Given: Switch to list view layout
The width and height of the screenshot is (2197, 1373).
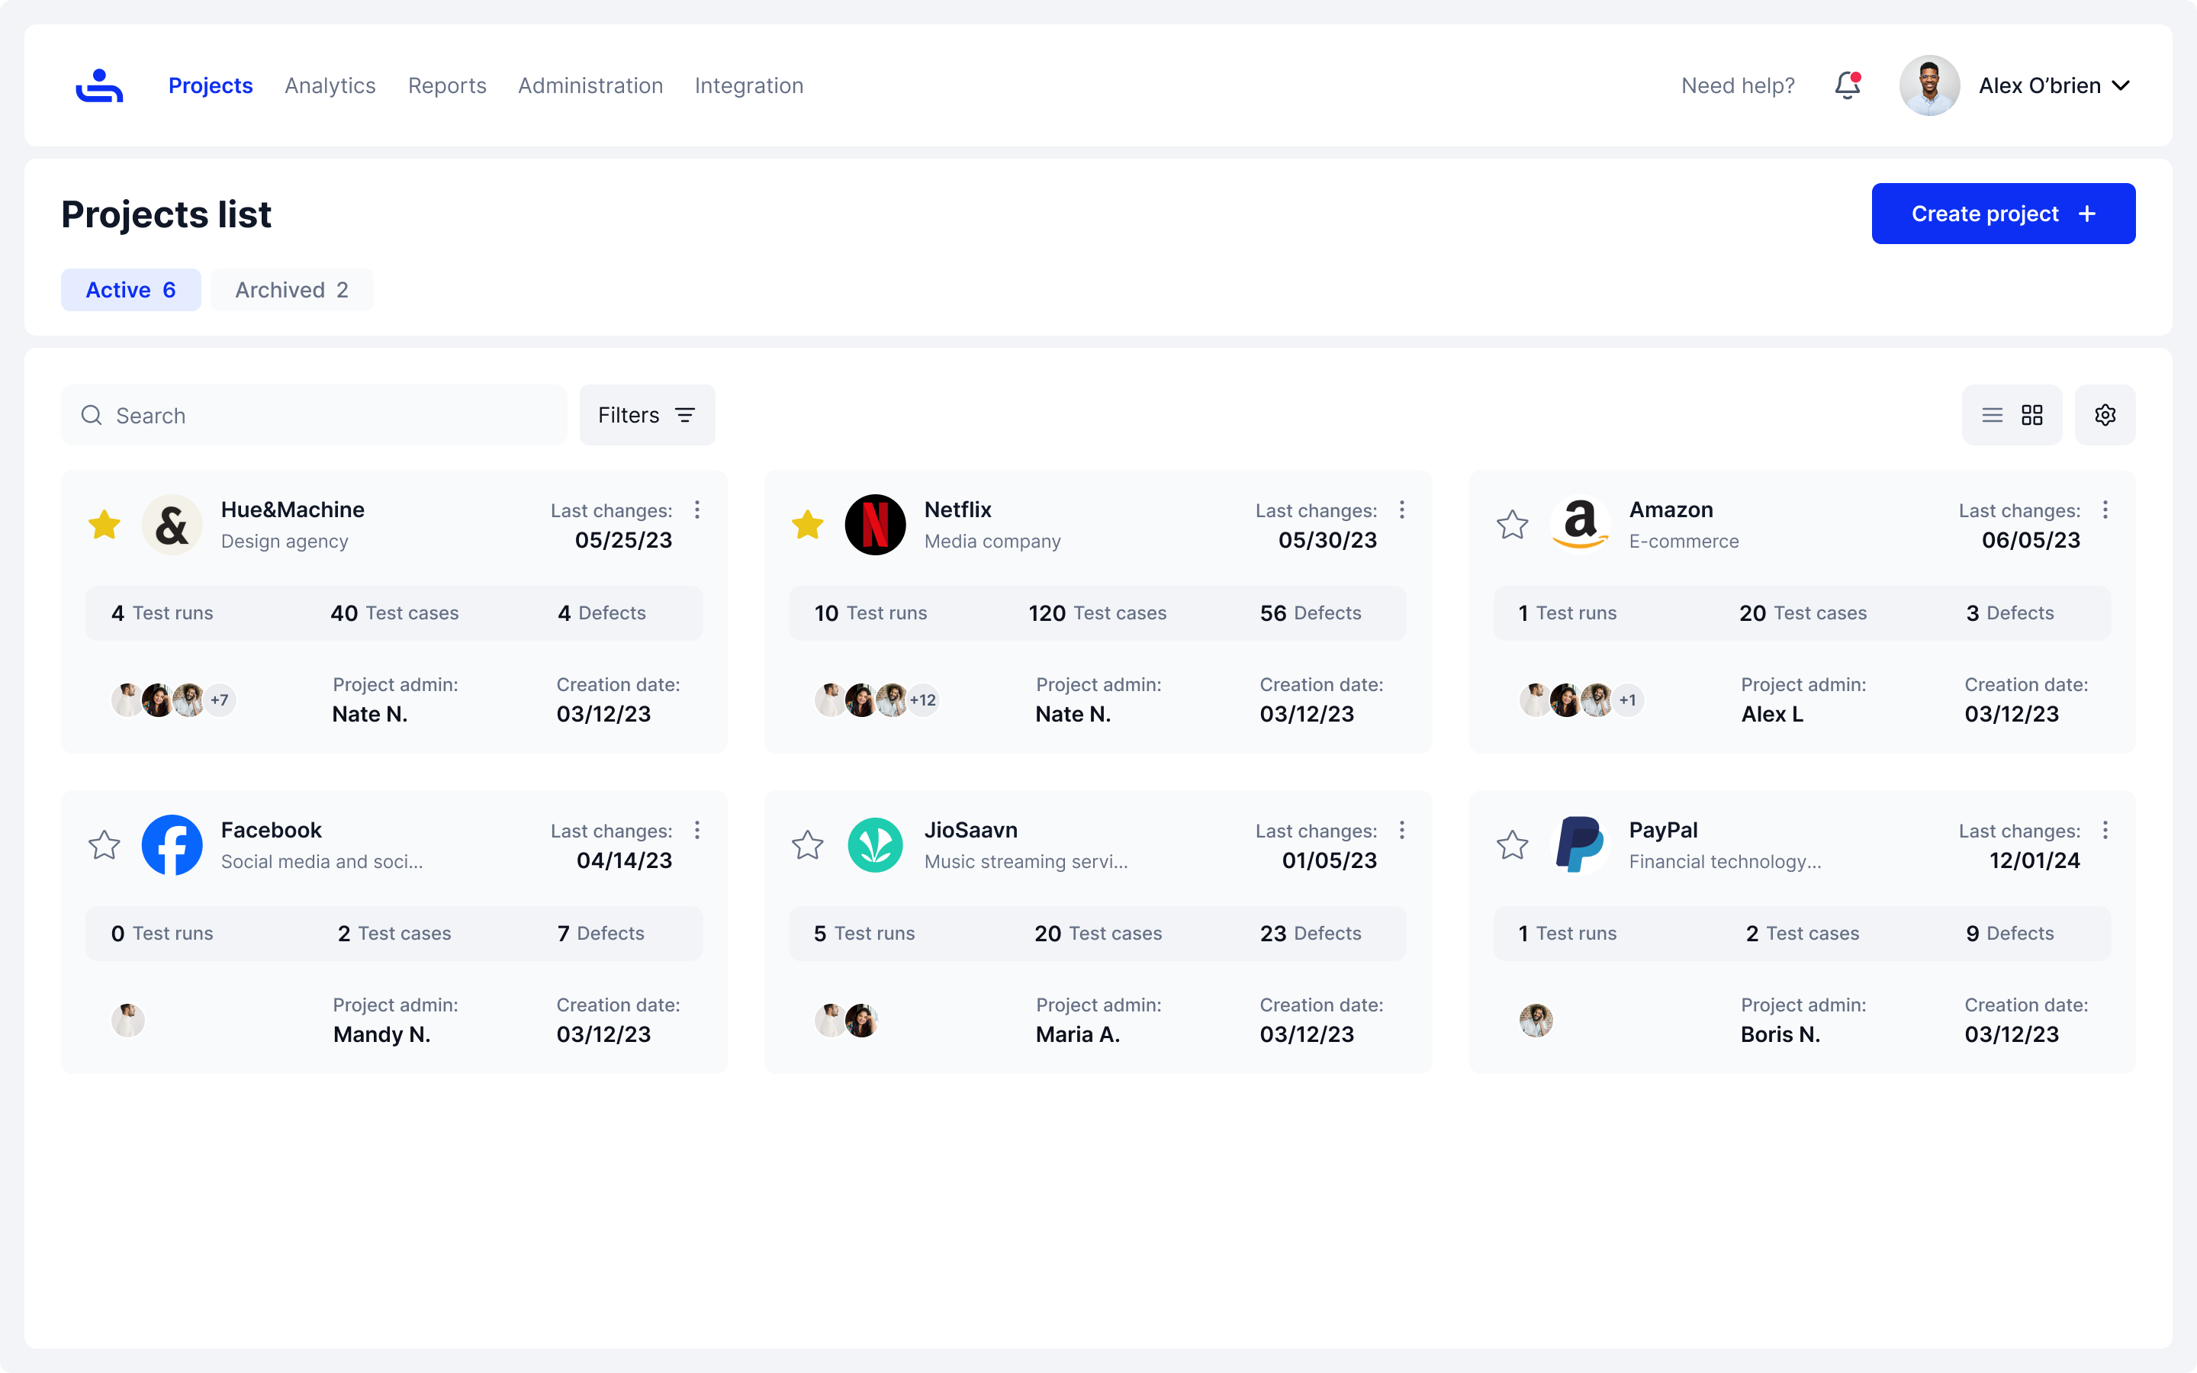Looking at the screenshot, I should point(1992,415).
